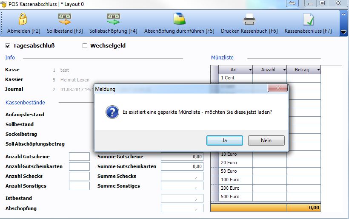Click the Abmelden padlock icon
Image resolution: width=349 pixels, height=219 pixels.
click(23, 20)
